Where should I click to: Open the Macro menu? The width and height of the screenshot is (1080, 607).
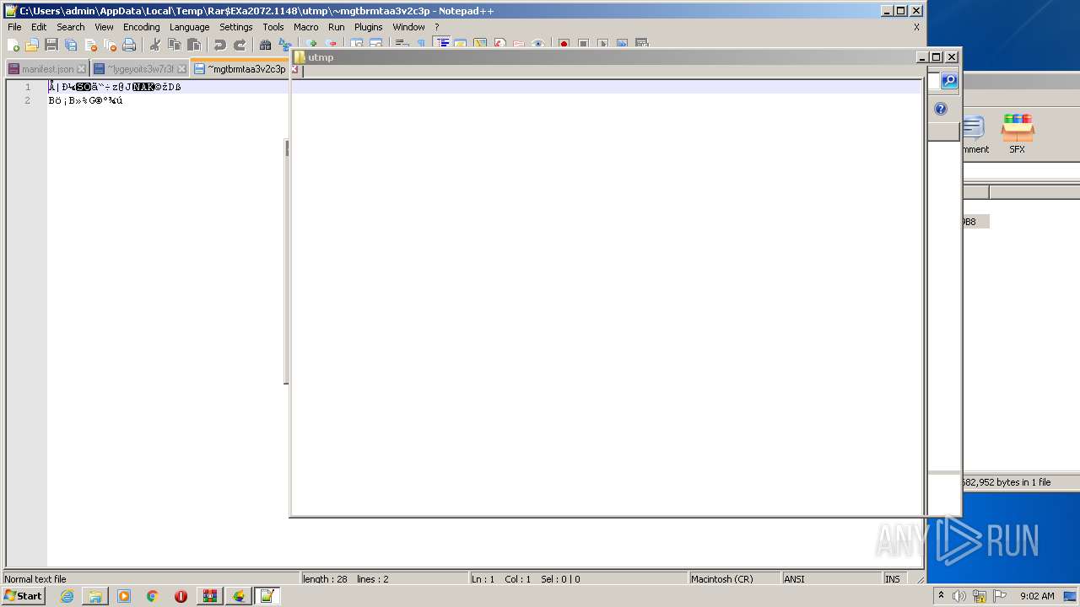pyautogui.click(x=306, y=27)
